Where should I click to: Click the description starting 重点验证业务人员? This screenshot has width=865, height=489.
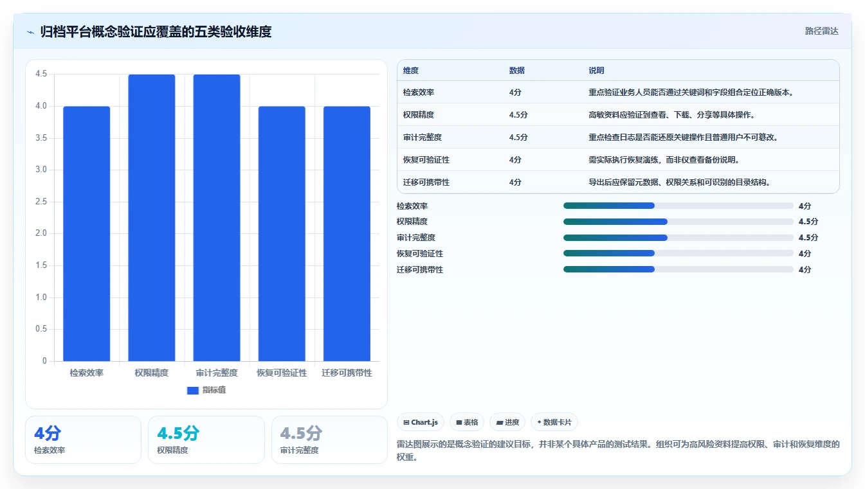pyautogui.click(x=691, y=92)
